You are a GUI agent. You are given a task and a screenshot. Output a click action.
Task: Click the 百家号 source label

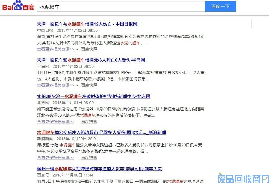coord(43,175)
